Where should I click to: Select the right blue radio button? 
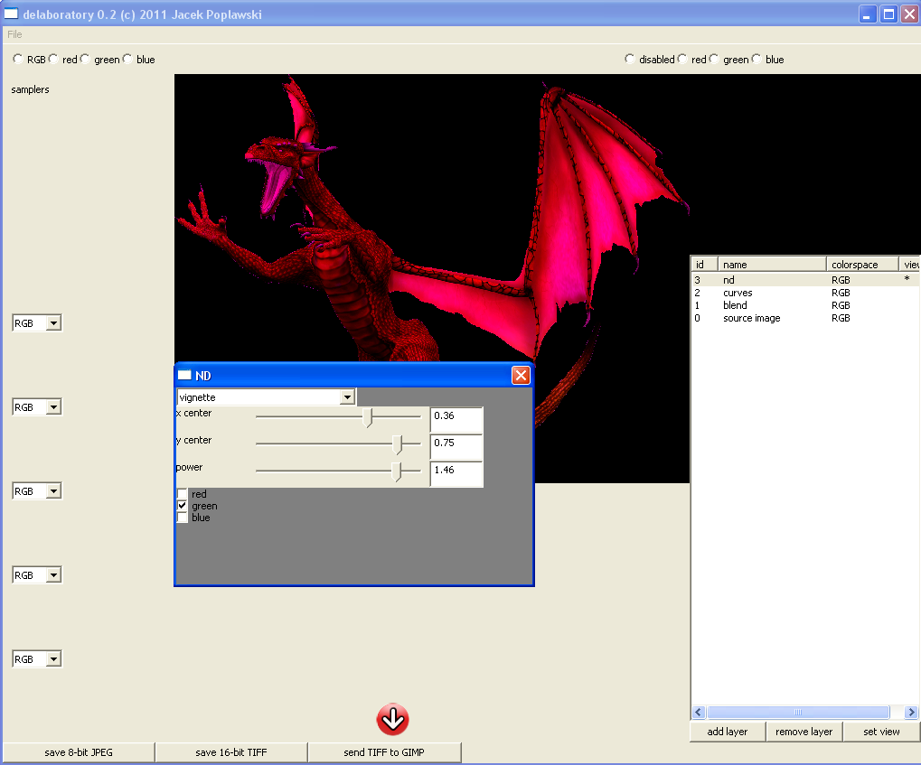click(x=757, y=59)
